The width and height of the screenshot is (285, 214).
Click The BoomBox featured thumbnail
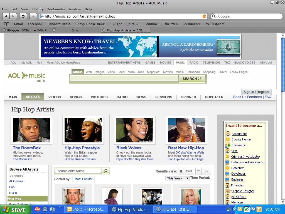click(x=31, y=130)
